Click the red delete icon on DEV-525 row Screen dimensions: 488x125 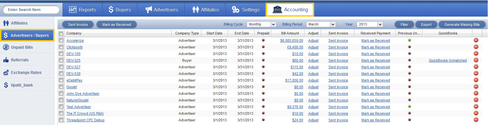[476, 60]
